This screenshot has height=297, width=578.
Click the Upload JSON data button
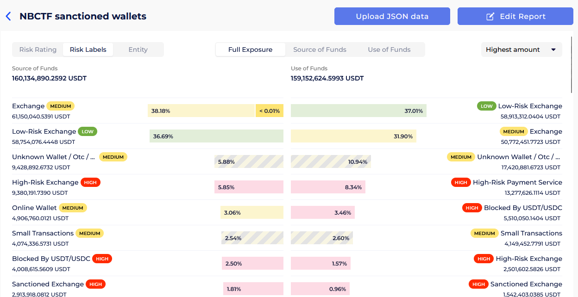[392, 16]
